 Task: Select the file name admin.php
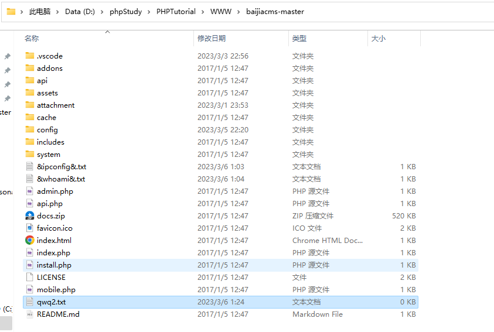tap(55, 191)
